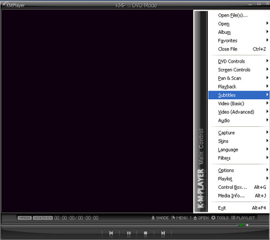This screenshot has height=240, width=270.
Task: Click the previous track button
Action: point(111,233)
